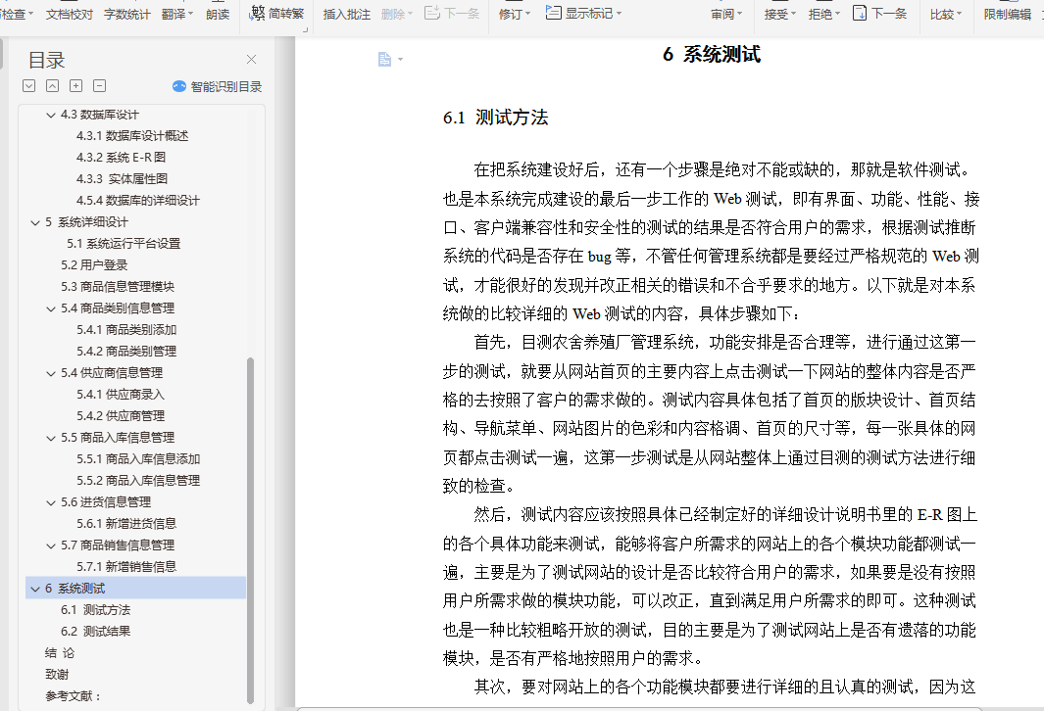Jump to 5.2 用户登录

(94, 264)
